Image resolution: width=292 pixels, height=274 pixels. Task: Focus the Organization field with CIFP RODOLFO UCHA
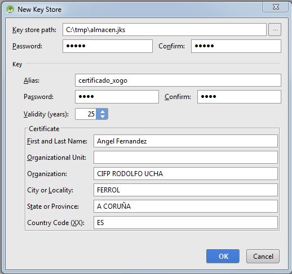[185, 174]
